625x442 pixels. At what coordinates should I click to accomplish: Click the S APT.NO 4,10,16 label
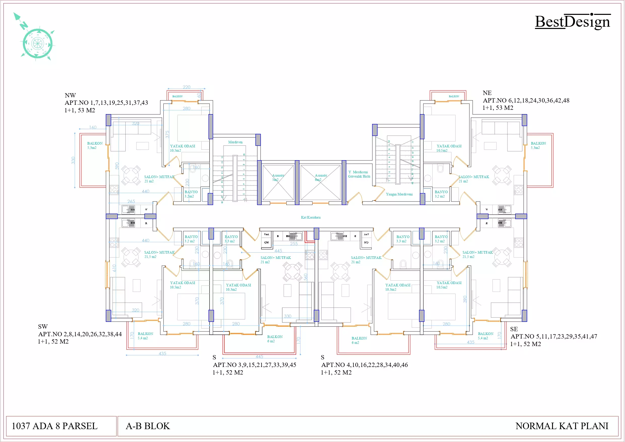[364, 365]
